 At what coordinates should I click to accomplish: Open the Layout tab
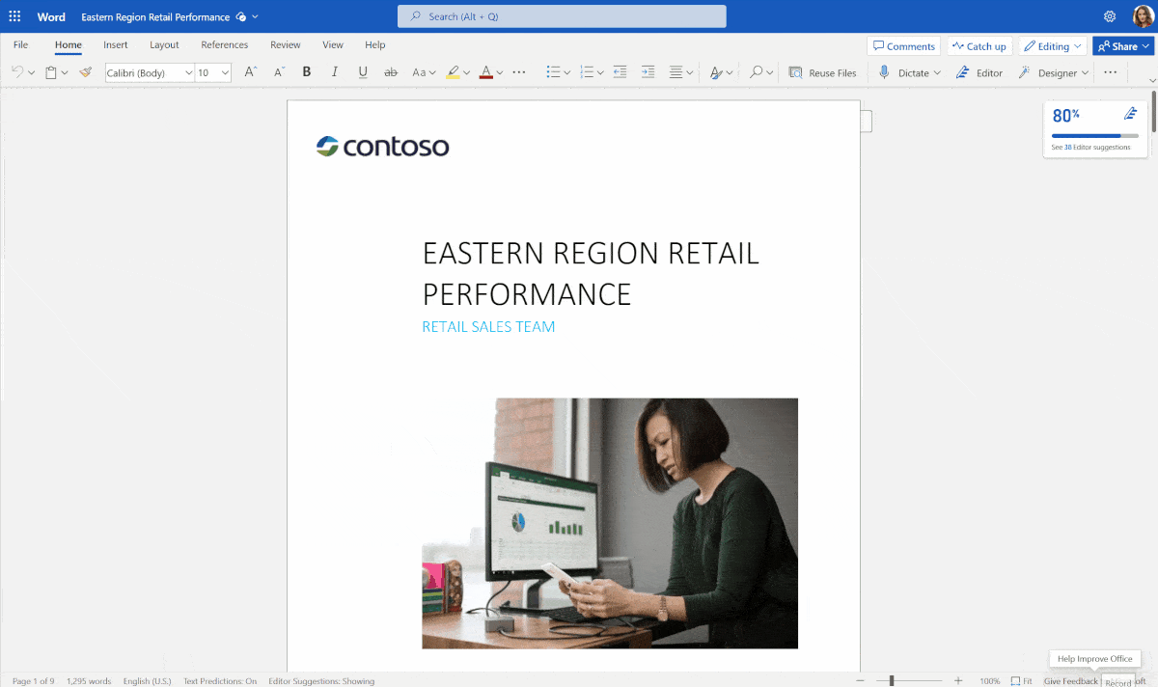click(164, 44)
